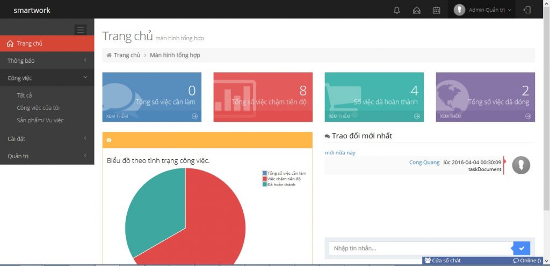The image size is (550, 266).
Task: Click XEM THÊM on purple card
Action: [x=451, y=116]
